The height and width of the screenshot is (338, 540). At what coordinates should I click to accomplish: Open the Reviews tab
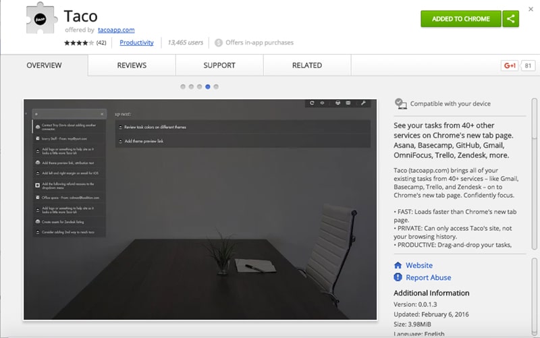tap(132, 65)
